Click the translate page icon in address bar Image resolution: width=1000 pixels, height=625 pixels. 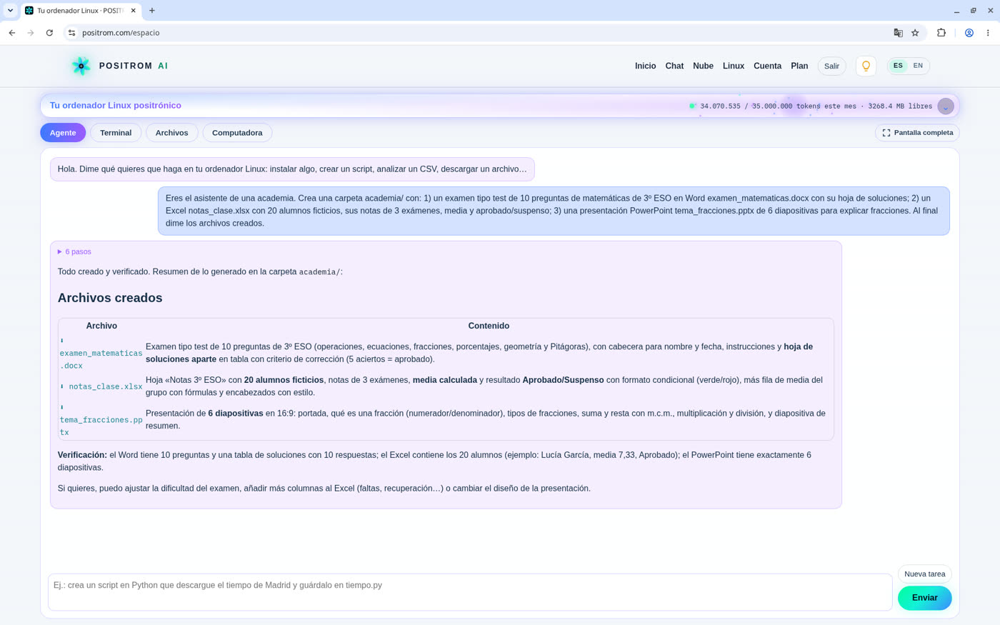click(x=898, y=33)
